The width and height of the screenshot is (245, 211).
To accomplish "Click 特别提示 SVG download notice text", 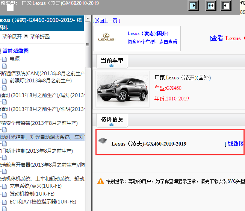I will pos(175,181).
